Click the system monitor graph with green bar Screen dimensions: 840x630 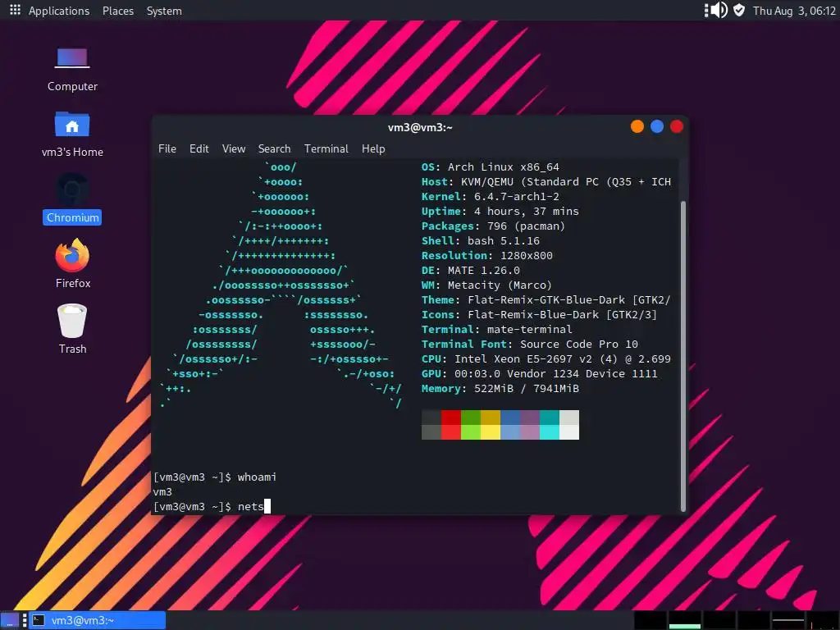(x=685, y=620)
